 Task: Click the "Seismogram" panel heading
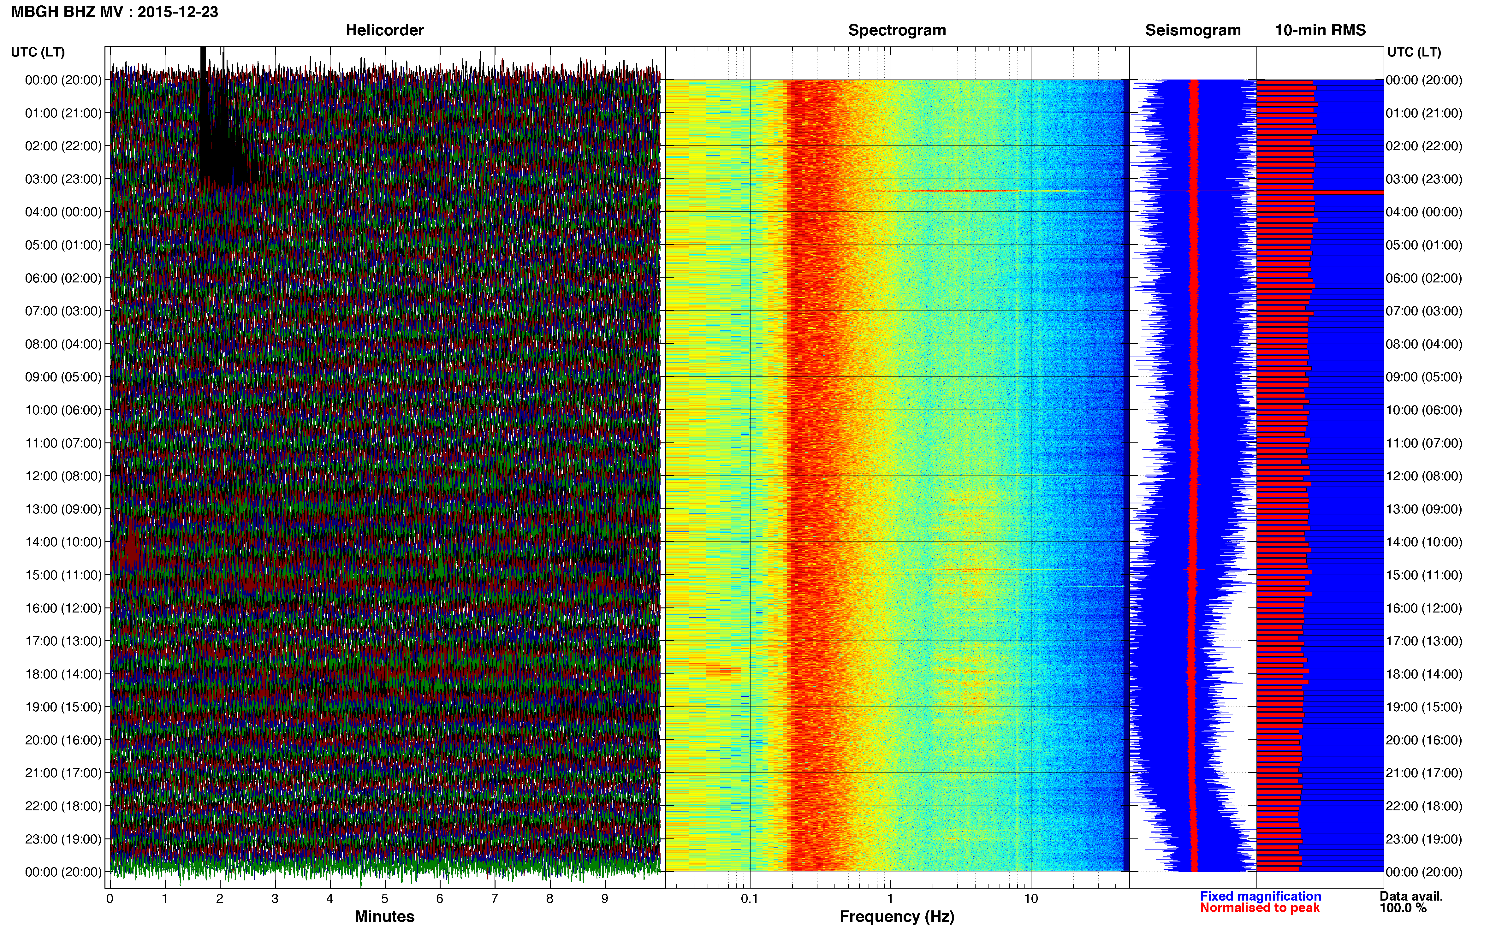click(1193, 30)
